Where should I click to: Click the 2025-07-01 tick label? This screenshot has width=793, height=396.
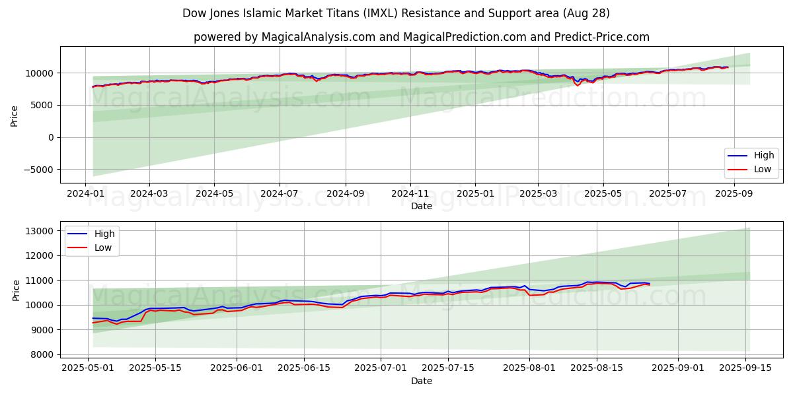point(381,368)
